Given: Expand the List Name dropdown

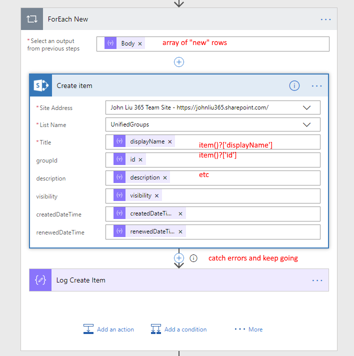Looking at the screenshot, I should tap(307, 124).
